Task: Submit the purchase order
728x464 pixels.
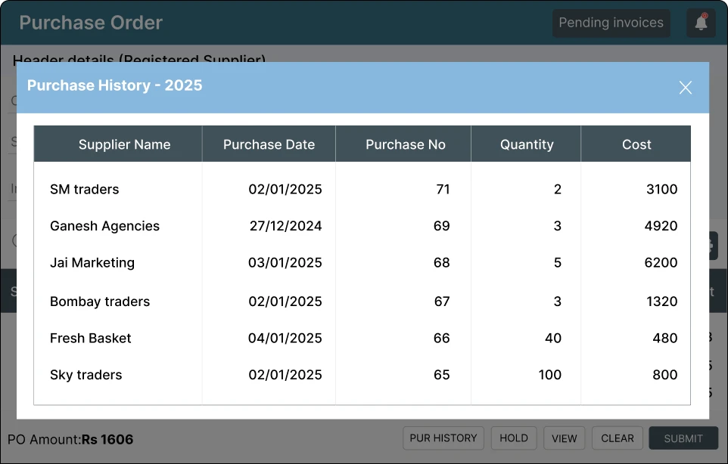Action: [x=683, y=438]
